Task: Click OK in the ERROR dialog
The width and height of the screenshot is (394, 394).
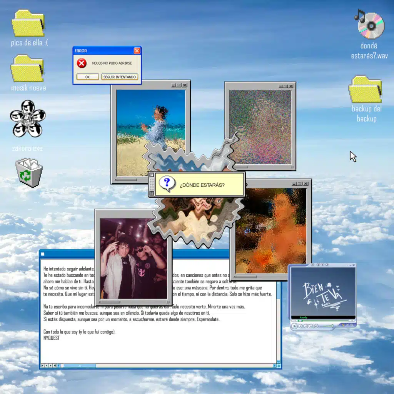Action: pos(87,77)
